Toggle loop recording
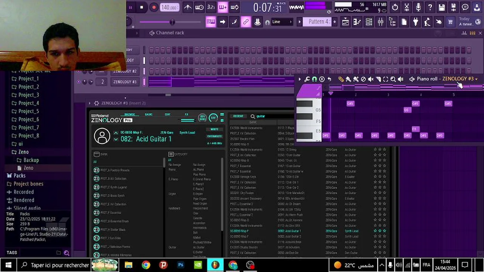This screenshot has width=484, height=272. tap(234, 7)
